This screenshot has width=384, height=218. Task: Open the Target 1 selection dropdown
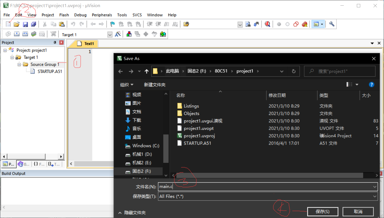[110, 35]
